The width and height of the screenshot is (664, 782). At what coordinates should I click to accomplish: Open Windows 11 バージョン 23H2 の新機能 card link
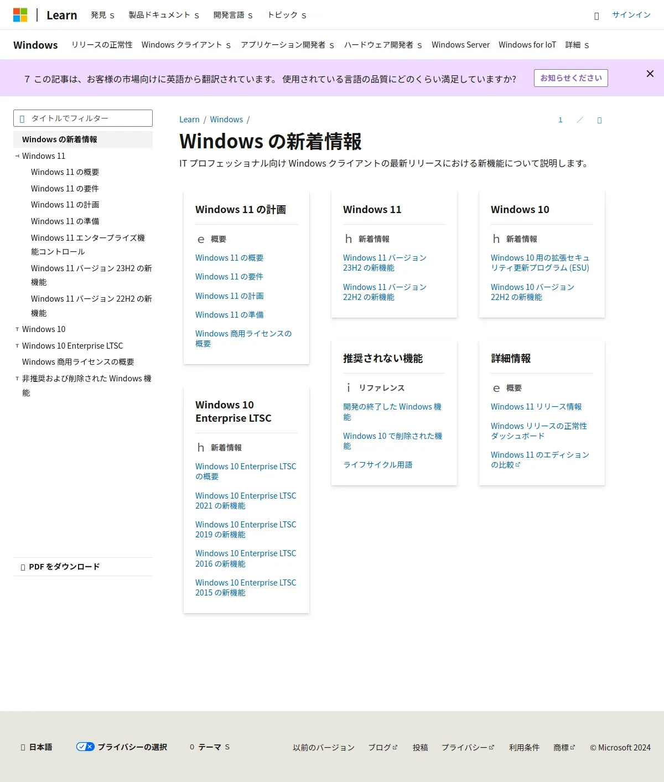[385, 263]
